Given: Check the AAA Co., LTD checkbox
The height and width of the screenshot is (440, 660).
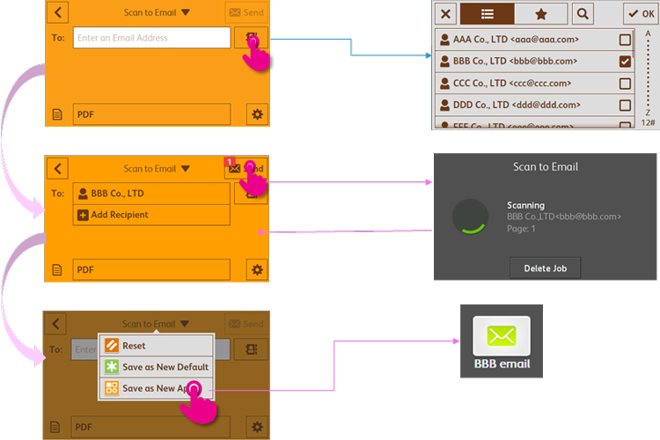Looking at the screenshot, I should click(625, 40).
